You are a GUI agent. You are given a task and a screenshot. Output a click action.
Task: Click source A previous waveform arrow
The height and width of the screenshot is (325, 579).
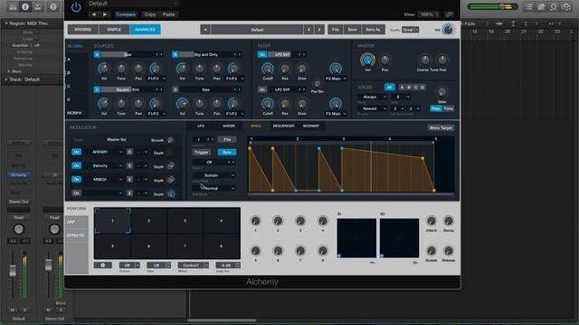pyautogui.click(x=157, y=54)
